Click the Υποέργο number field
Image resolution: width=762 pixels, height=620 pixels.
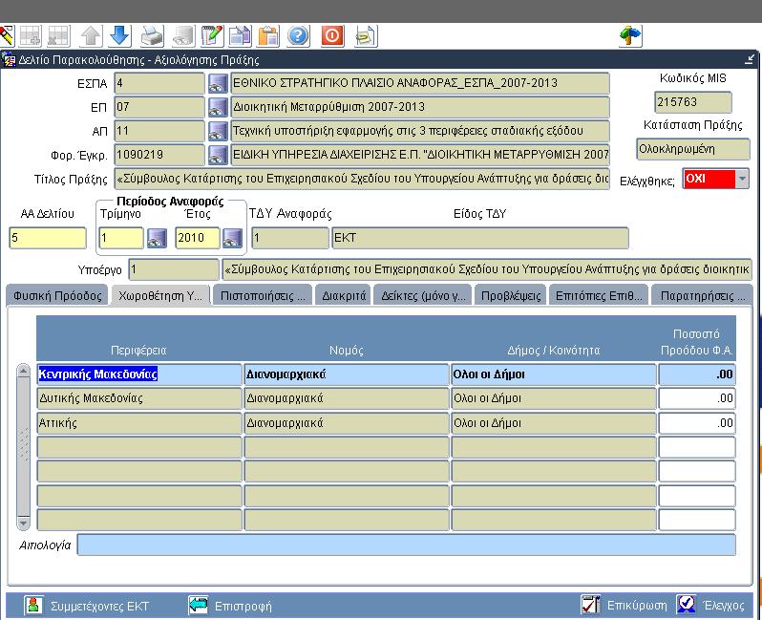click(x=174, y=269)
